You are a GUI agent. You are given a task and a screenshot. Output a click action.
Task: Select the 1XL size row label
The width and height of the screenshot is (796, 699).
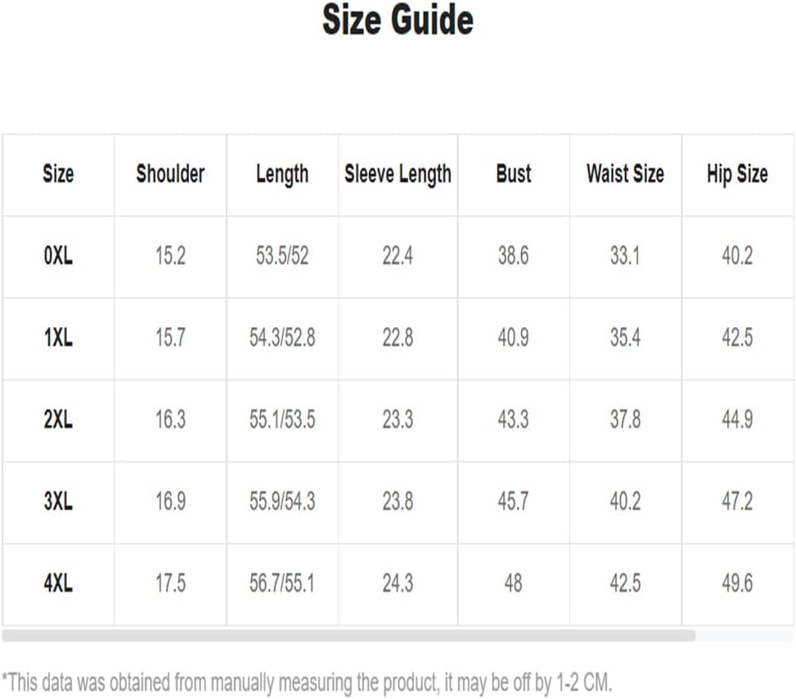point(58,338)
